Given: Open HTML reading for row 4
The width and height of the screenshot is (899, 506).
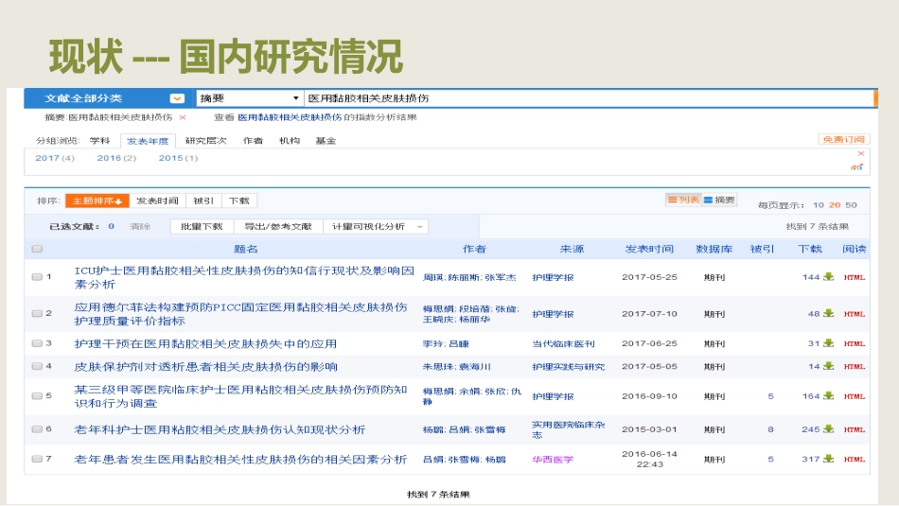Looking at the screenshot, I should coord(855,367).
